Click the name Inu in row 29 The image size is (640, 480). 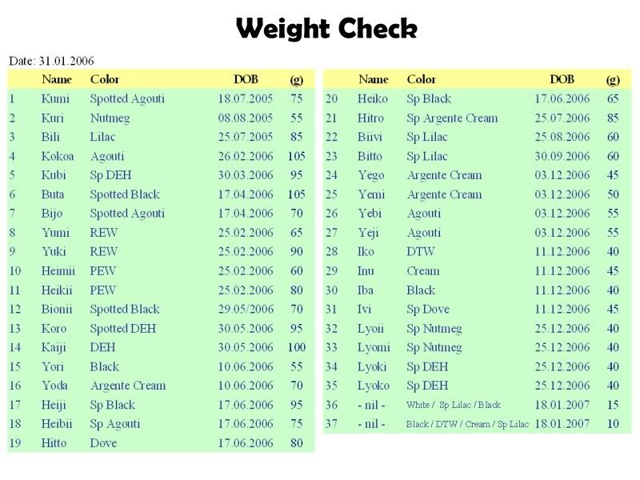point(366,270)
